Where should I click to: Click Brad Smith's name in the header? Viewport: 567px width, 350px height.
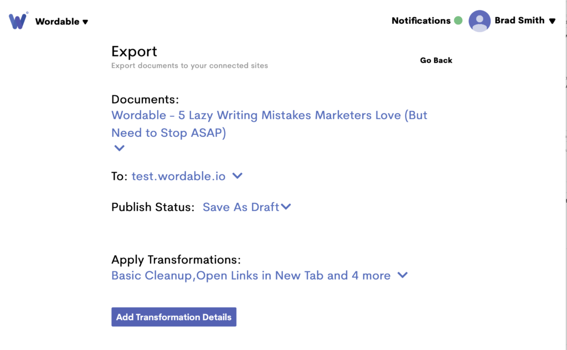pos(520,20)
